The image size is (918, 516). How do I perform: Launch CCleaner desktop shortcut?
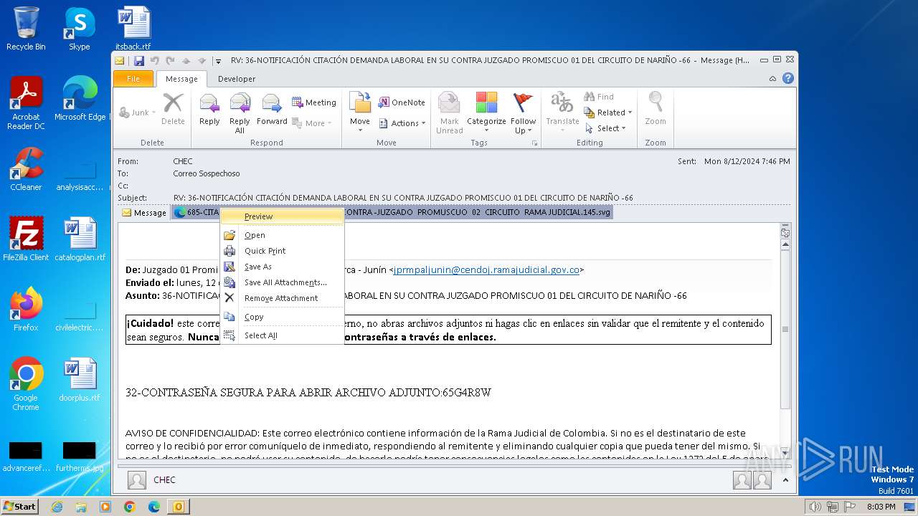(x=26, y=169)
